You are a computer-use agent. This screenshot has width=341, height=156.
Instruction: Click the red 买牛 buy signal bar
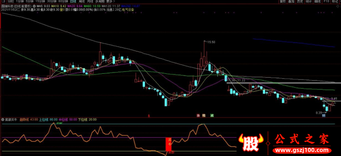169,144
